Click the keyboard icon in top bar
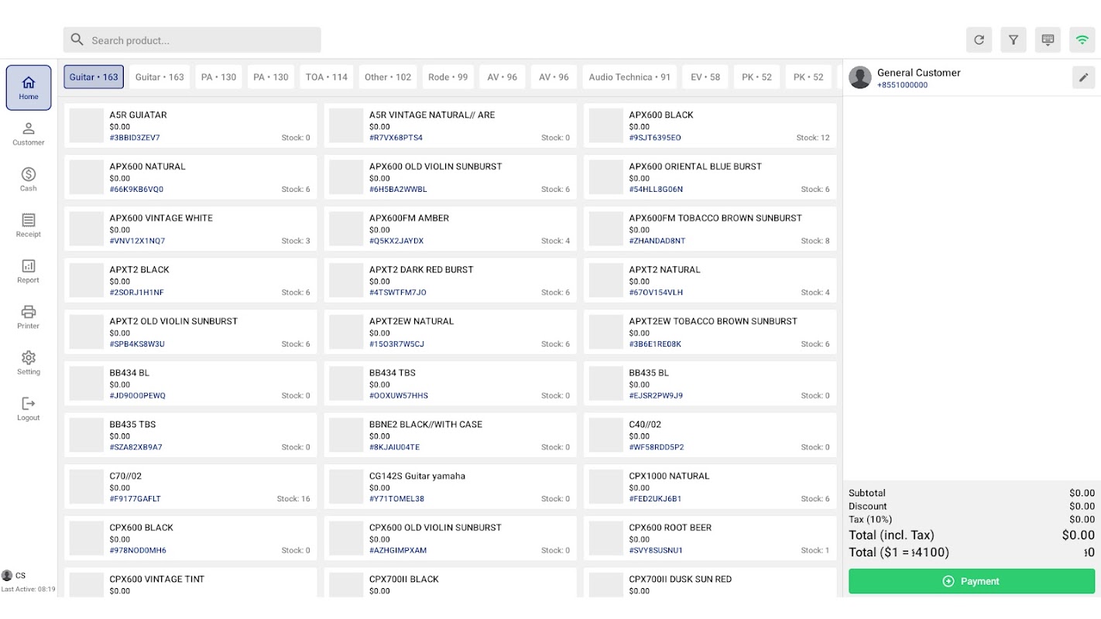This screenshot has height=619, width=1101. [x=1048, y=39]
